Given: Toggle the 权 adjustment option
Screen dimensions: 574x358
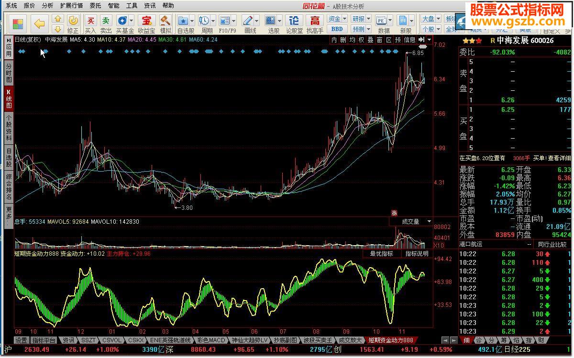Looking at the screenshot, I should tap(361, 40).
